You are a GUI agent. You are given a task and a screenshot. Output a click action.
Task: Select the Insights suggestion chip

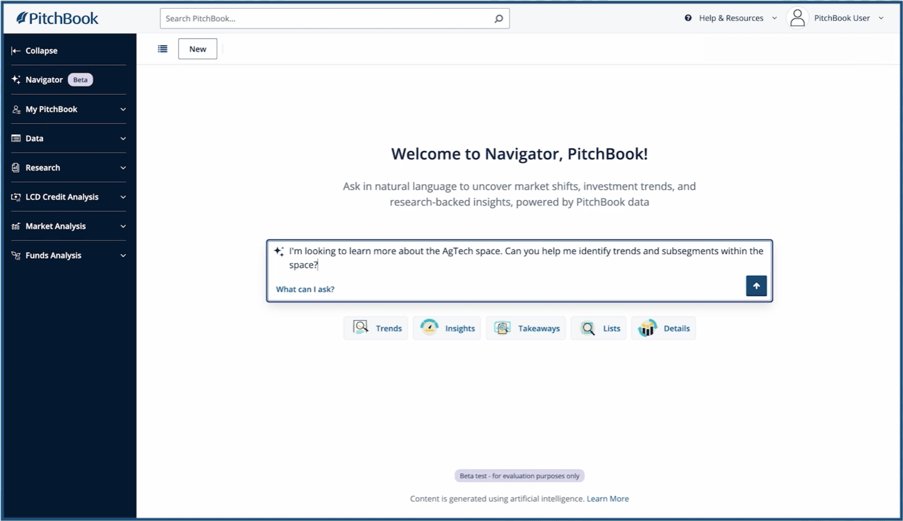click(x=447, y=328)
